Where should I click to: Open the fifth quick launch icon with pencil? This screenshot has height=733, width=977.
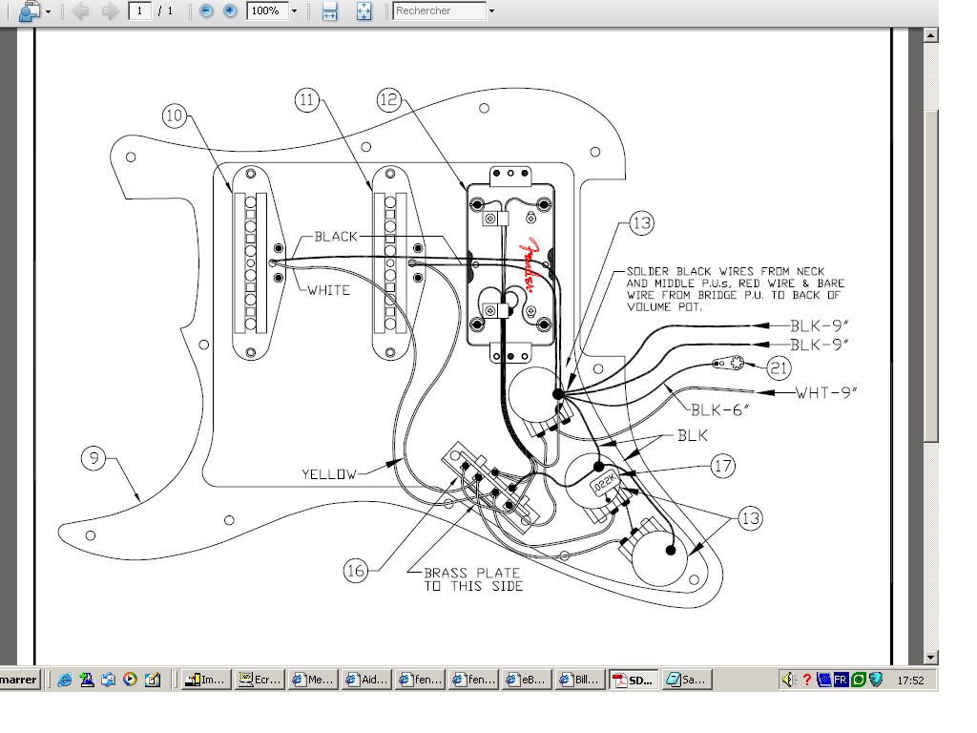coord(153,680)
